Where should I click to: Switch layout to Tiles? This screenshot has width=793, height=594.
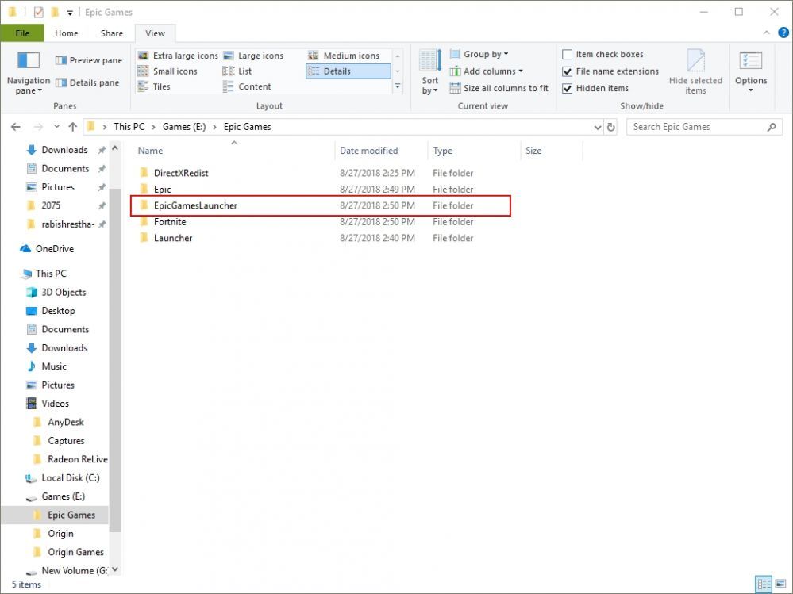tap(154, 86)
